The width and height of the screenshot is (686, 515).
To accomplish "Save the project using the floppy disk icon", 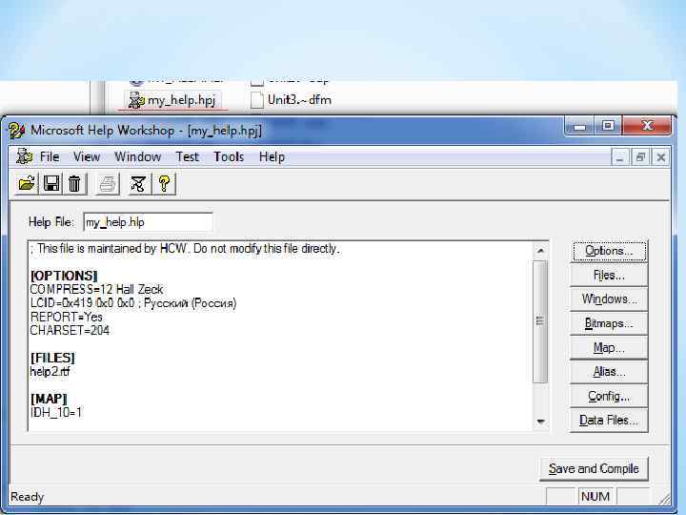I will 51,183.
